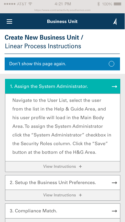Click arrow beside Compliance Match
This screenshot has width=125, height=222.
coord(114,211)
